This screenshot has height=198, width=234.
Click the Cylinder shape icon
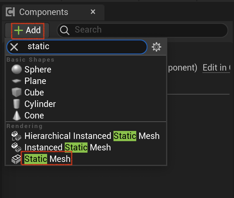point(17,104)
